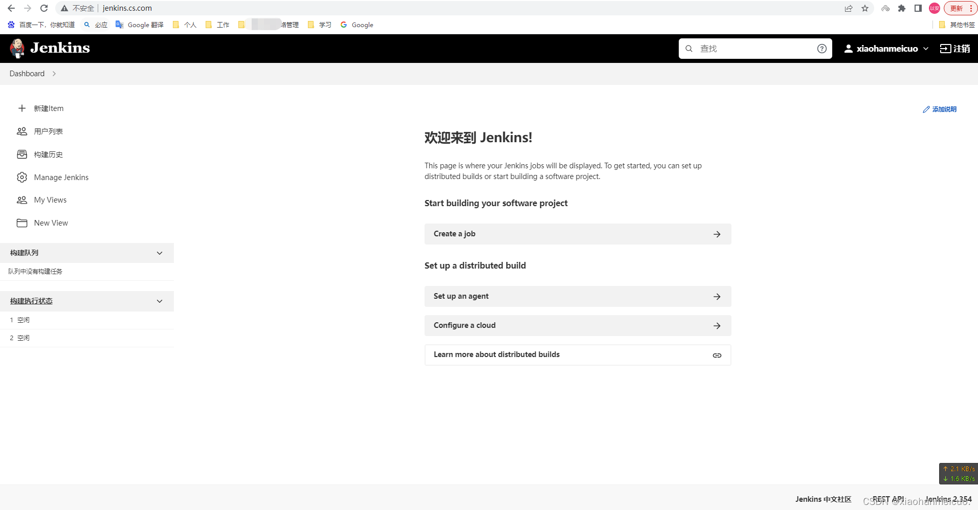978x510 pixels.
Task: Click the Manage Jenkins gear icon
Action: pos(22,178)
